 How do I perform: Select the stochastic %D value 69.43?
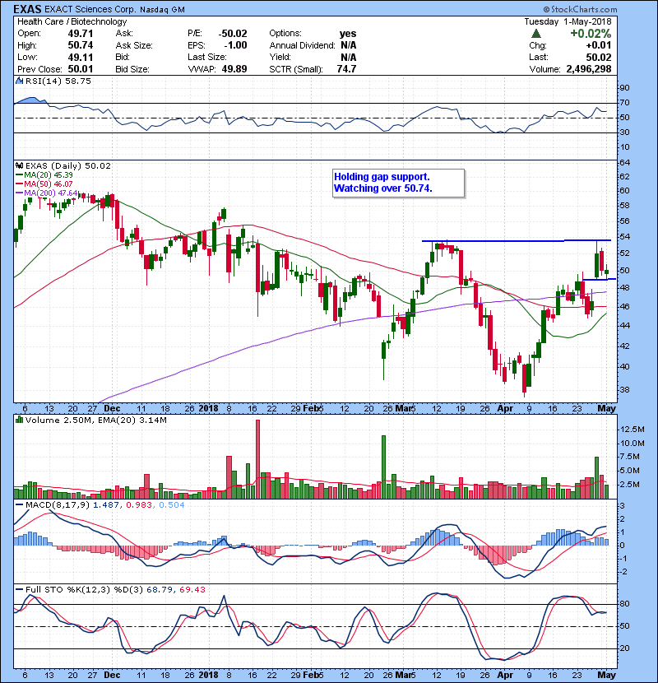click(x=192, y=589)
